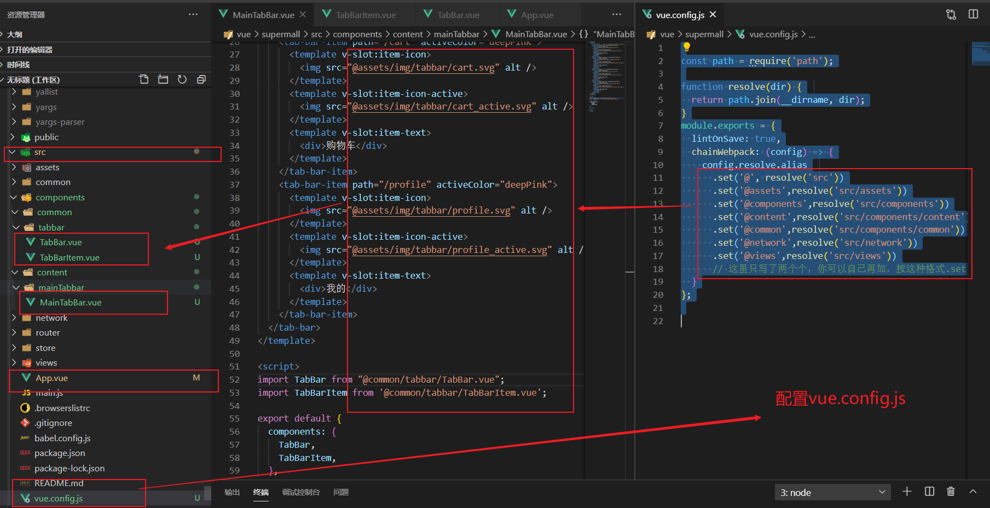
Task: Click 'mainTabbar' in left editor breadcrumb
Action: point(456,34)
